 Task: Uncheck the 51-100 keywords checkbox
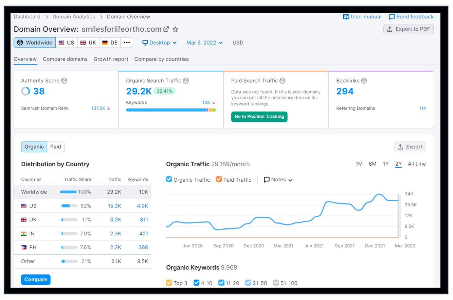[x=276, y=283]
